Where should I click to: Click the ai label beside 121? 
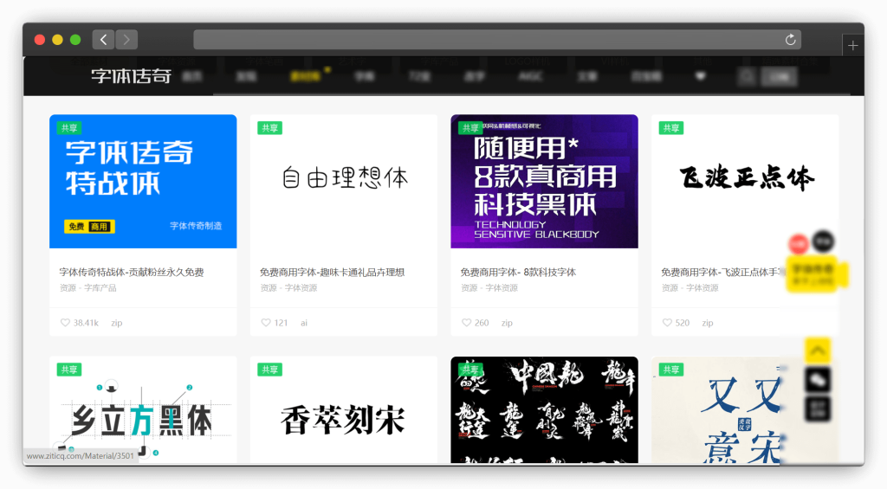pos(304,323)
